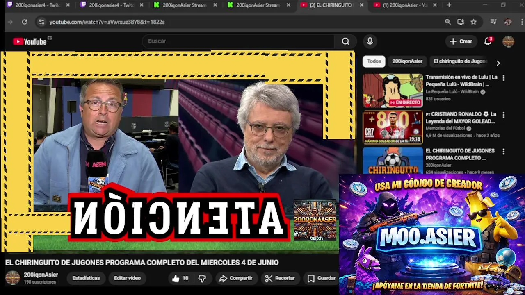Click La Pequeña Lulú - WildBrain channel name
Viewport: 525px width, 295px height.
coord(453,92)
